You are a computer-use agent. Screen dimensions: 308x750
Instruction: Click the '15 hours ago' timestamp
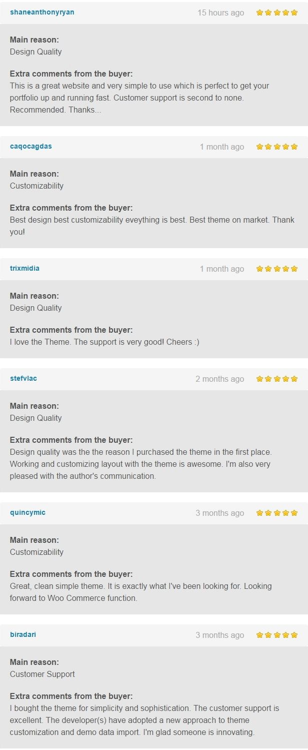220,13
